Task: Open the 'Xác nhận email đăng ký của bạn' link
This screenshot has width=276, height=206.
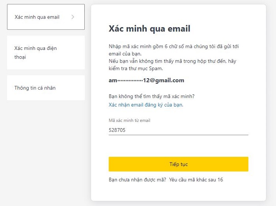Action: pos(146,105)
